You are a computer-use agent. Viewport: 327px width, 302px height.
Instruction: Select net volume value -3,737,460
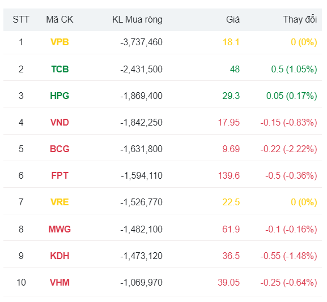coord(141,42)
